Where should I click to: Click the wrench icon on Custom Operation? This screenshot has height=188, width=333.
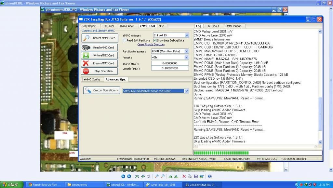pyautogui.click(x=88, y=90)
